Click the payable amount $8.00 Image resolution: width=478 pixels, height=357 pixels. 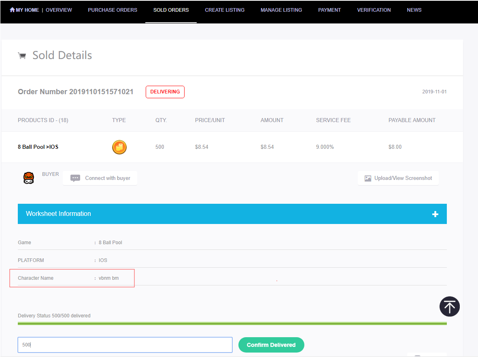tap(395, 147)
